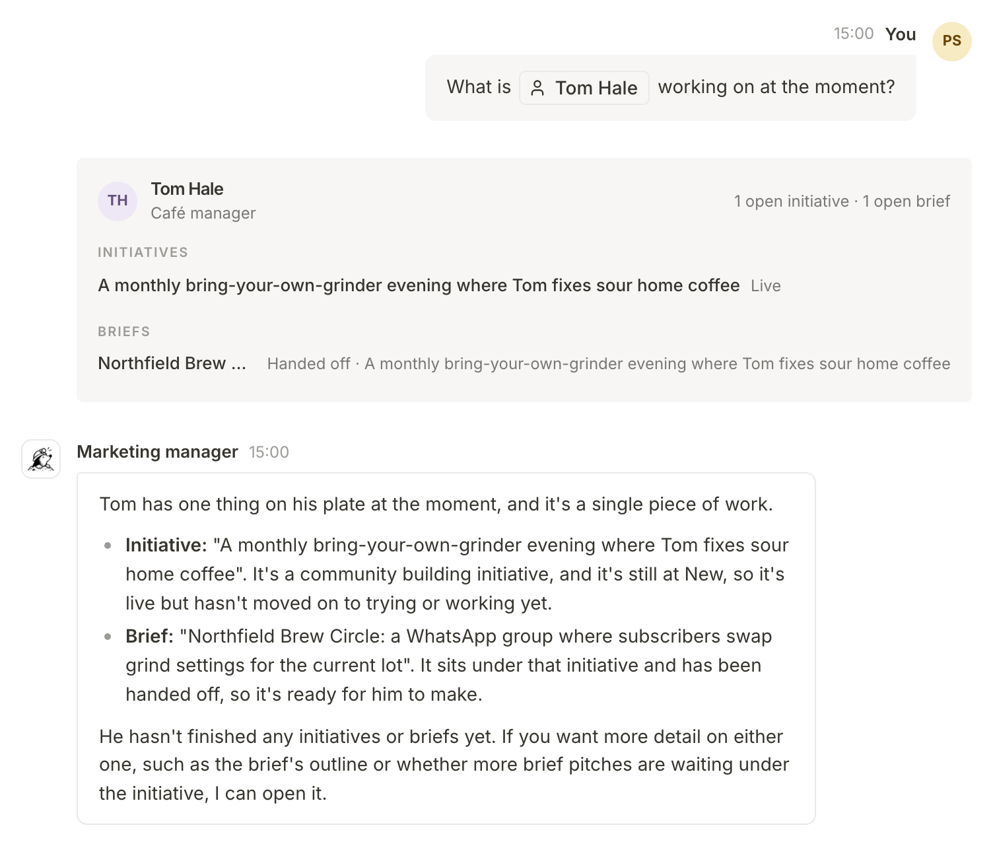Click the 15:00 timestamp beside You
The width and height of the screenshot is (993, 844).
(854, 34)
